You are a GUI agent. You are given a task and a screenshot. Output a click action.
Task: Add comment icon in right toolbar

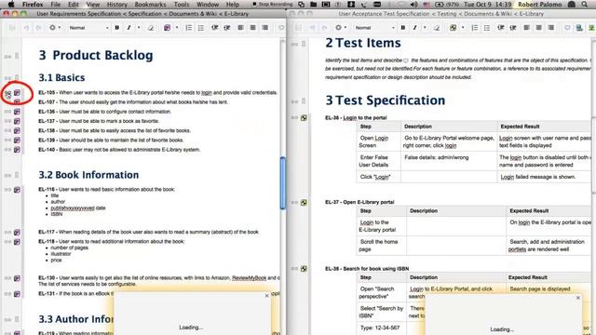click(x=567, y=28)
